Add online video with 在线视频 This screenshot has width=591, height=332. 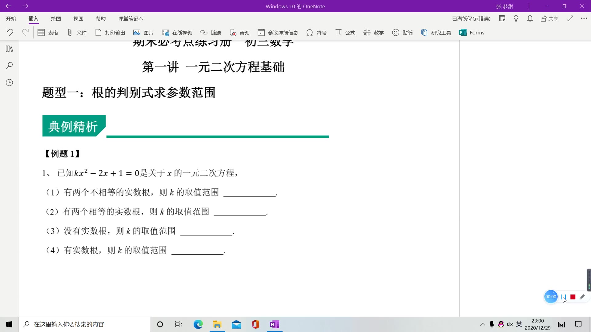177,33
